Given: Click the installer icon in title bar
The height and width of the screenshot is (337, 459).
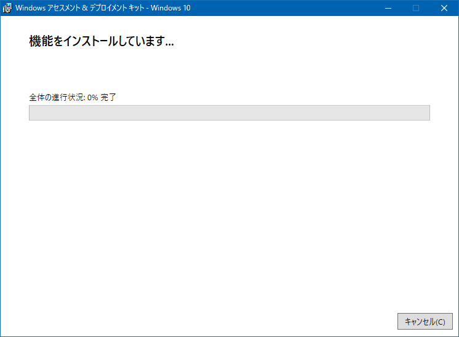Looking at the screenshot, I should coord(7,8).
